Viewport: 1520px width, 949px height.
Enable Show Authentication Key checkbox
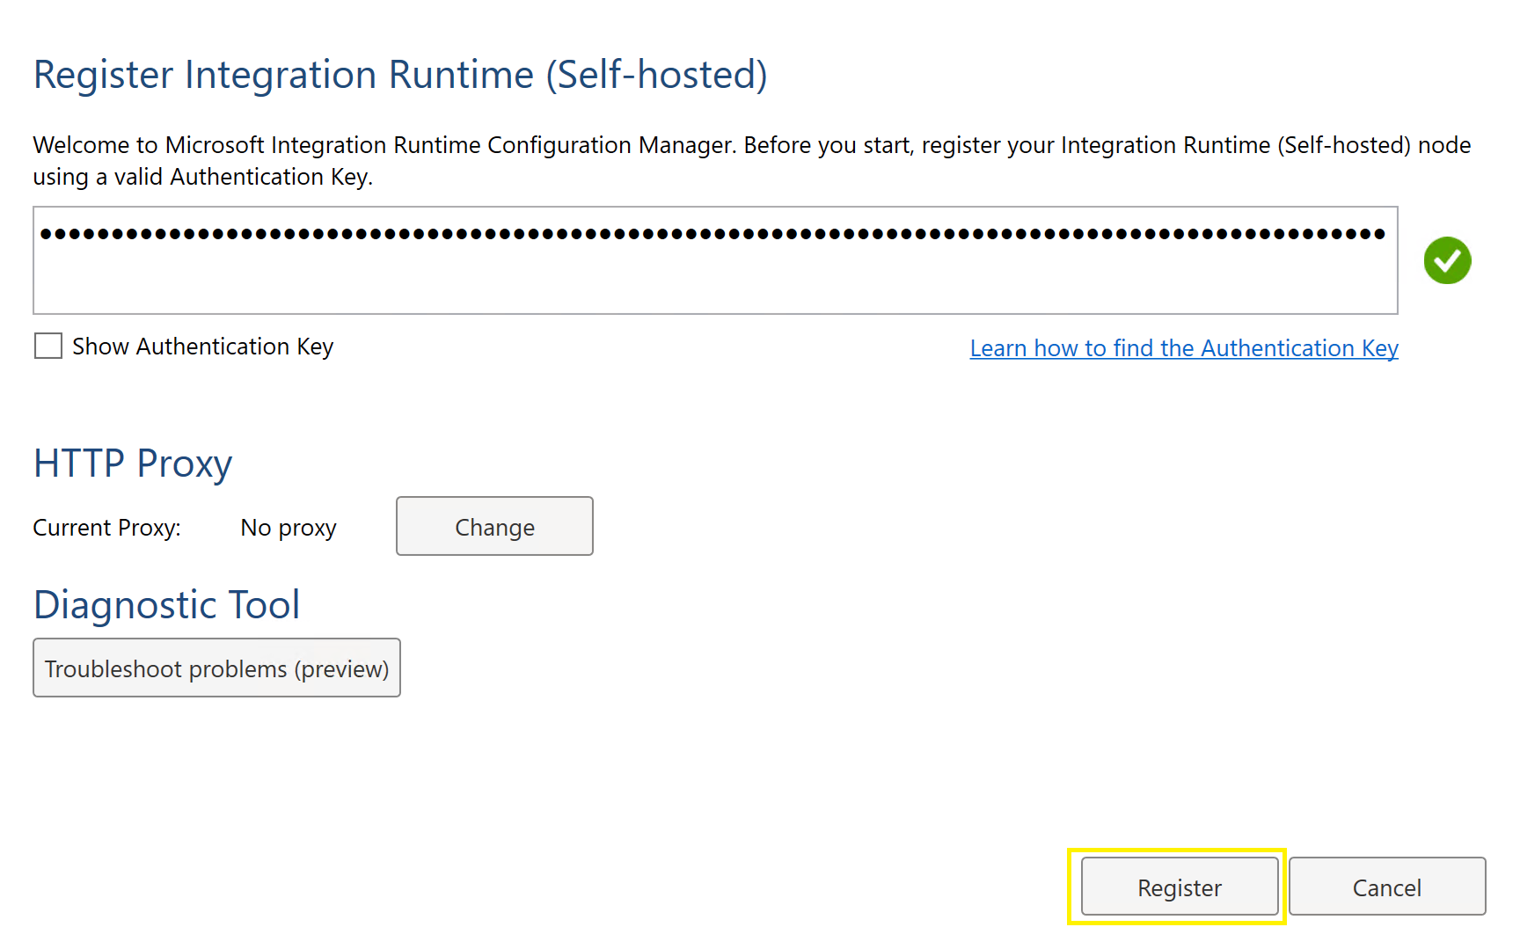pos(48,346)
